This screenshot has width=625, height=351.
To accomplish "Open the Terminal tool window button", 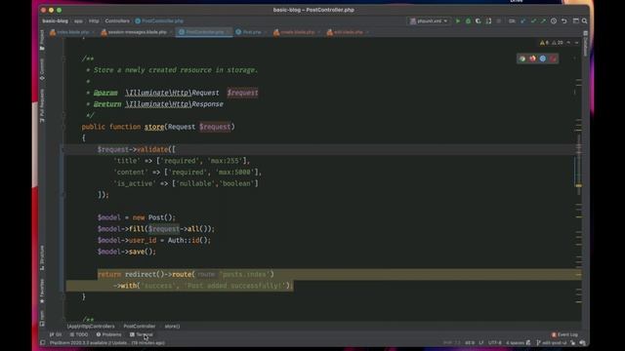I will [141, 334].
